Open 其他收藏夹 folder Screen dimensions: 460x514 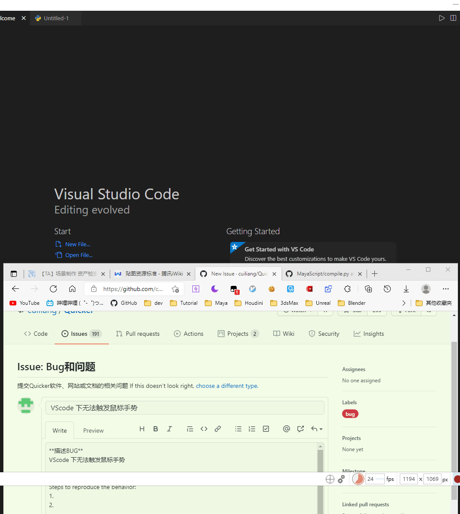[x=434, y=303]
